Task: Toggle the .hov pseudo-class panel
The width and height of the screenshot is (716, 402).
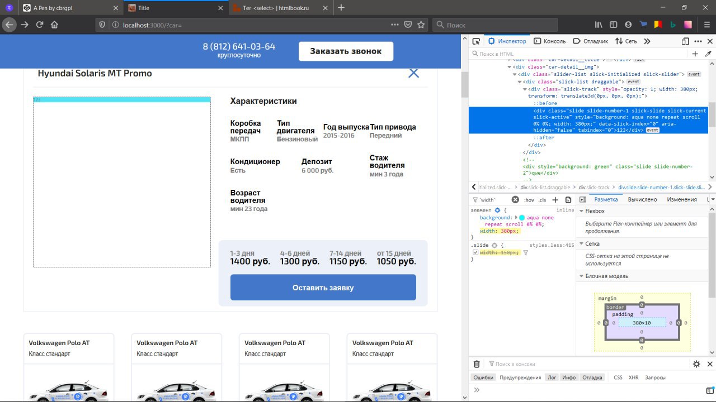Action: 529,200
